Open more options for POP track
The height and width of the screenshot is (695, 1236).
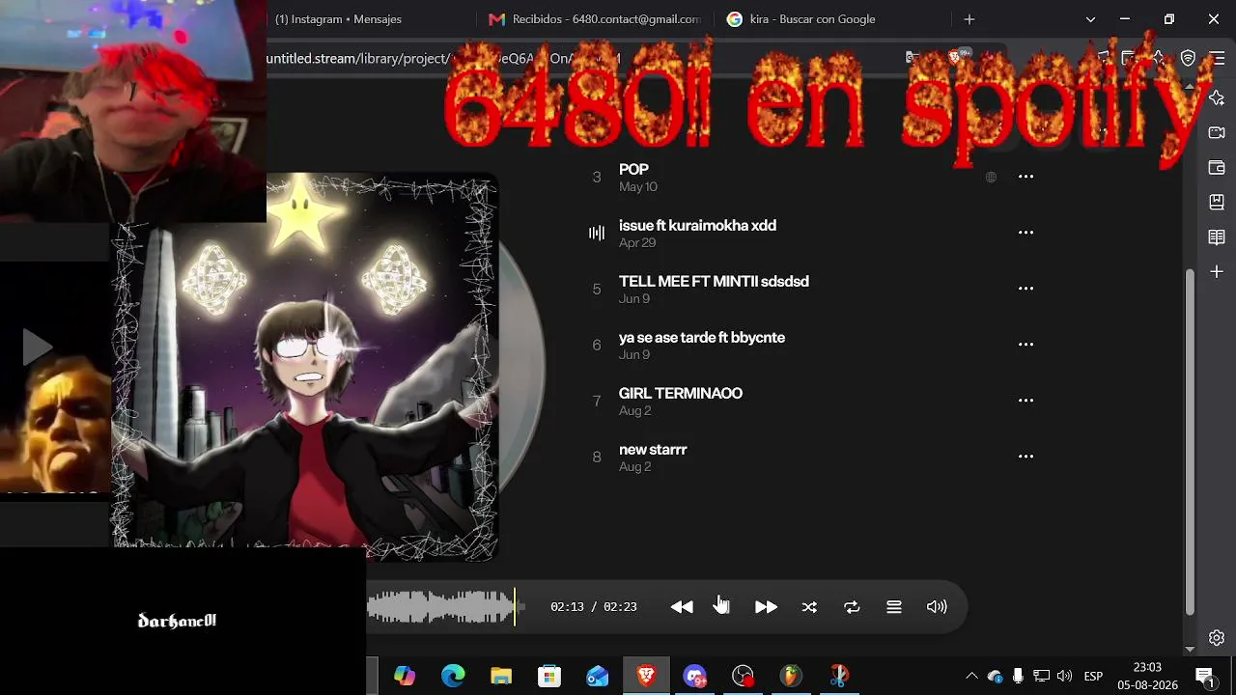click(1025, 177)
